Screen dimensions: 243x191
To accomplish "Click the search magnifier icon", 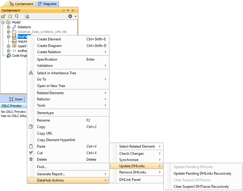I will coord(17,16).
